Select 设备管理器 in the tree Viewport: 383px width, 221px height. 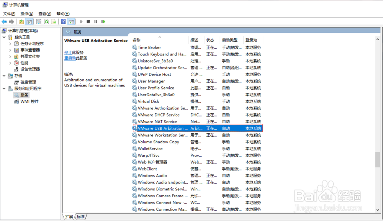(30, 69)
